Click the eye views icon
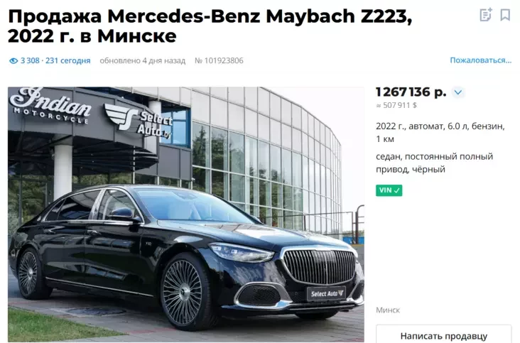This screenshot has width=520, height=343. pyautogui.click(x=13, y=60)
